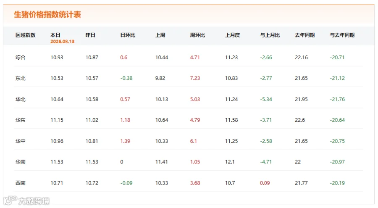The height and width of the screenshot is (208, 378).
Task: Select the 综合 today value 10.93
Action: click(x=57, y=58)
